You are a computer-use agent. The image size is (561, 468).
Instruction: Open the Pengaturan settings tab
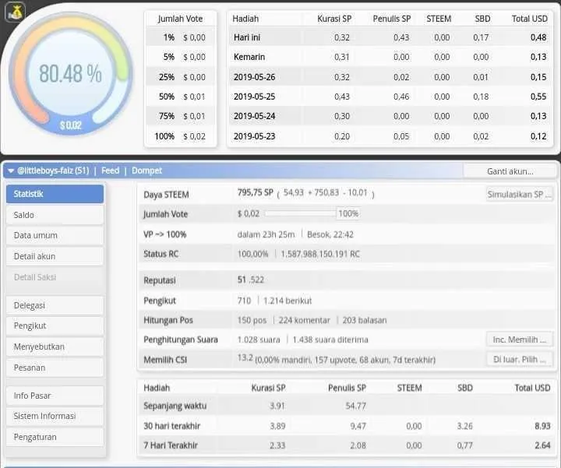tap(55, 437)
